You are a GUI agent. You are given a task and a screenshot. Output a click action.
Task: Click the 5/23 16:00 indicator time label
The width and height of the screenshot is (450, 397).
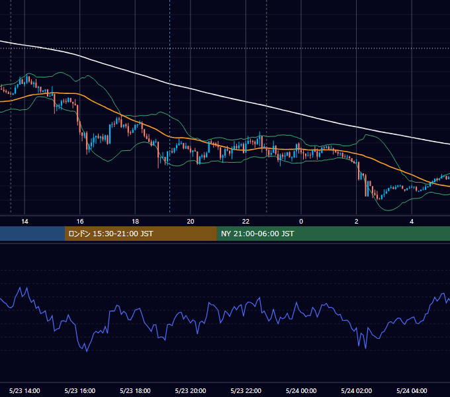pos(80,390)
